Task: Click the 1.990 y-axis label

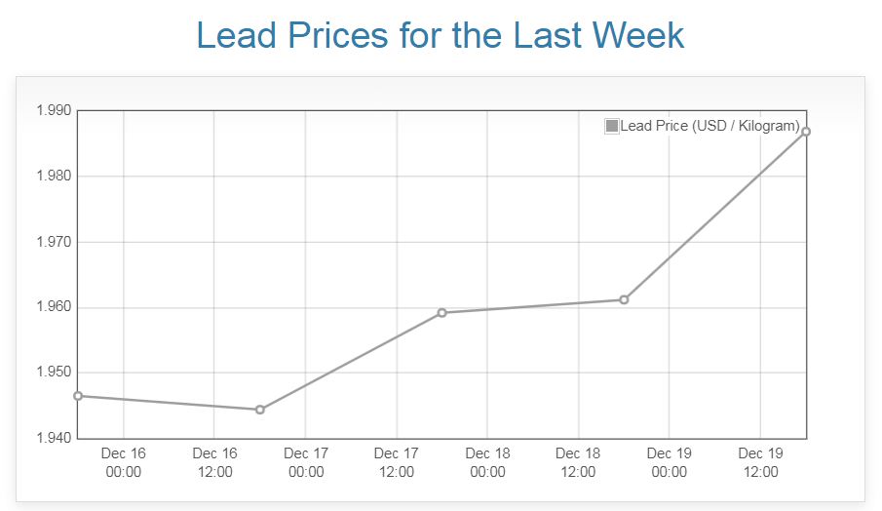Action: (x=54, y=111)
